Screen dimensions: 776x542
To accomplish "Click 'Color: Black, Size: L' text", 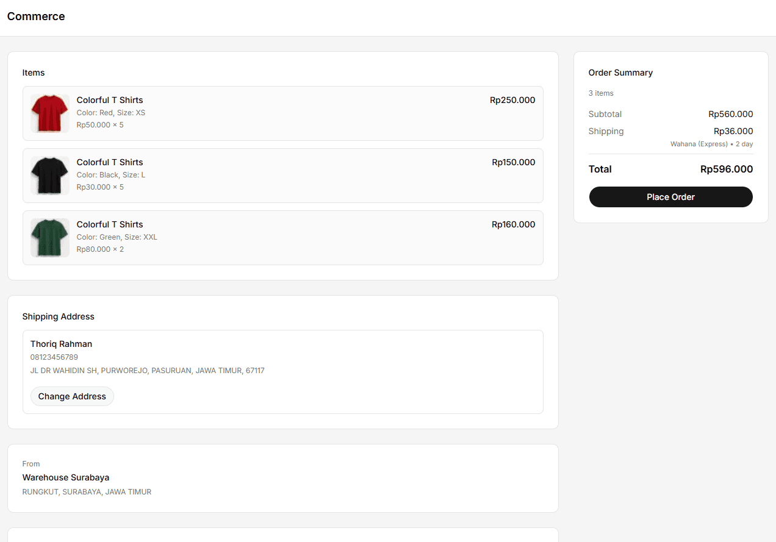I will pyautogui.click(x=111, y=175).
